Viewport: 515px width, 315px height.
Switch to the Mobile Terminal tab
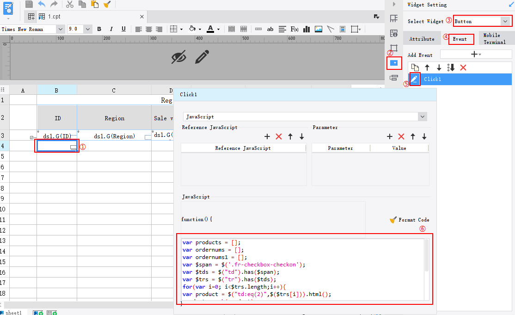coord(494,38)
